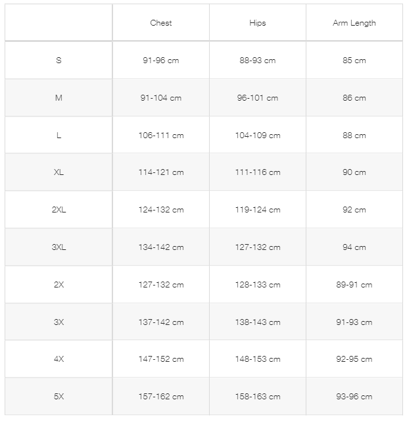The height and width of the screenshot is (423, 407).
Task: Select the 3XL size row label
Action: point(59,247)
